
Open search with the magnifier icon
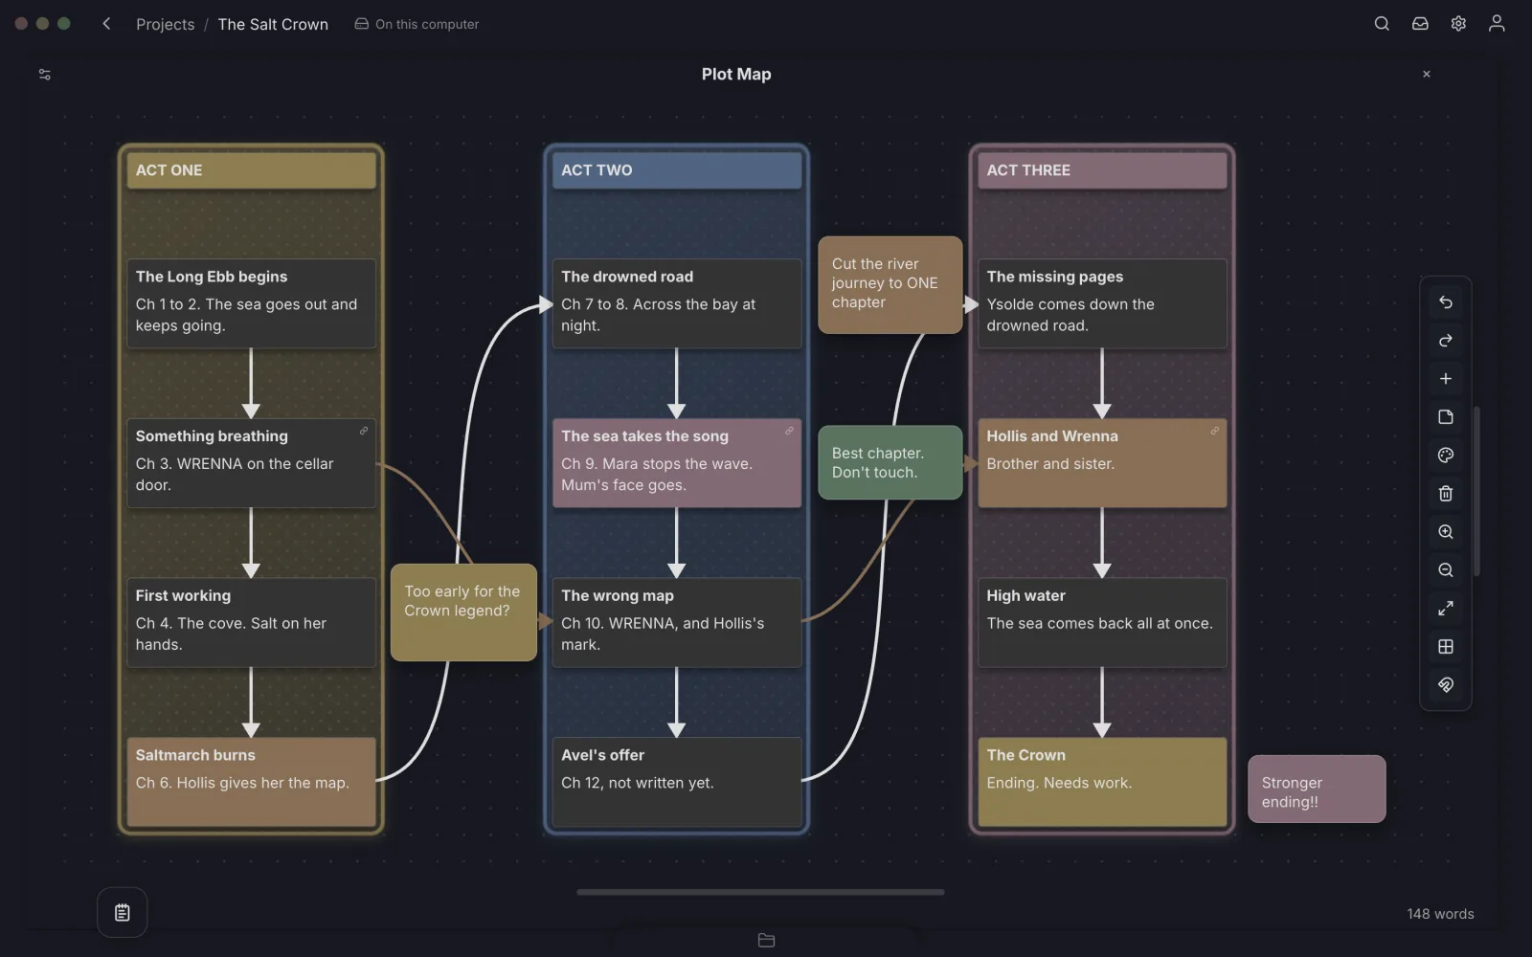click(1381, 24)
